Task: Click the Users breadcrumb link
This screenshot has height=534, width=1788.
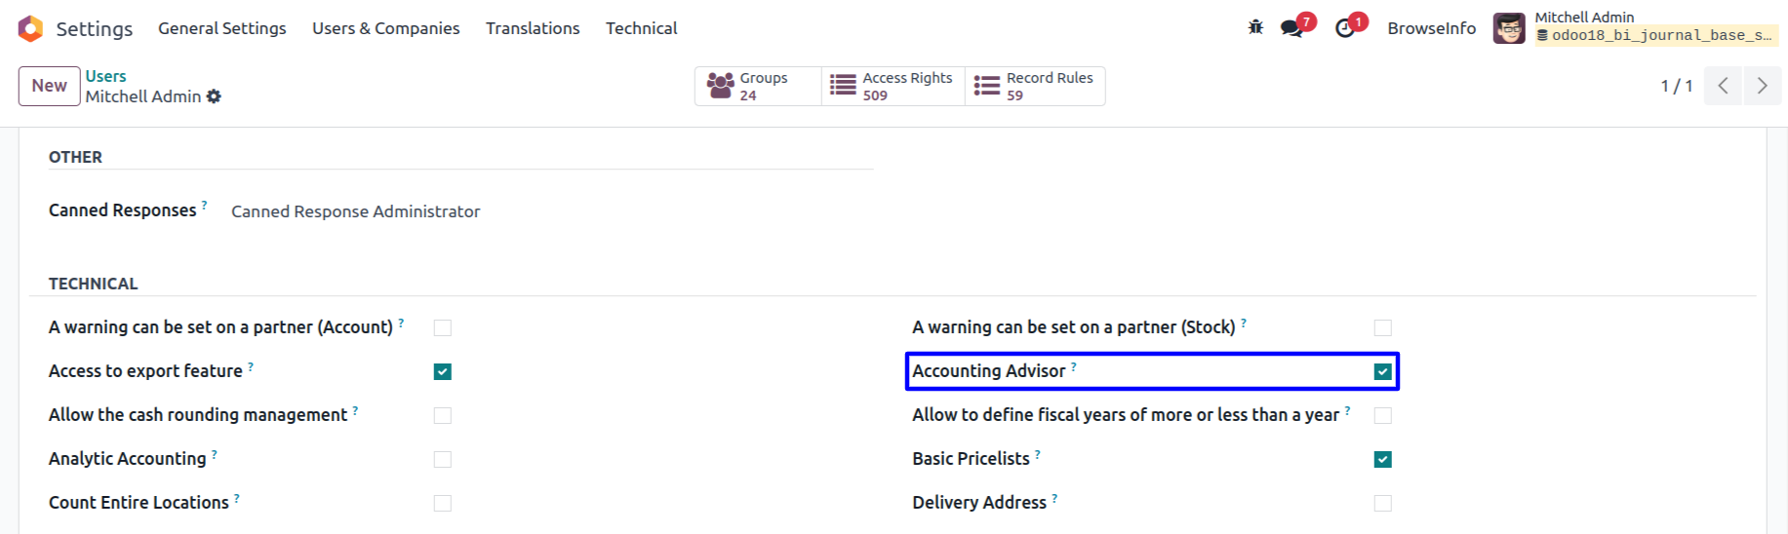Action: coord(105,76)
